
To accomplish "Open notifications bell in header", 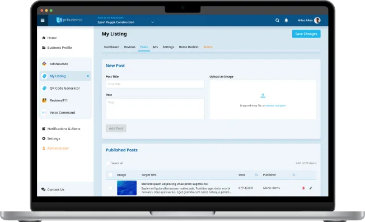I will point(286,20).
